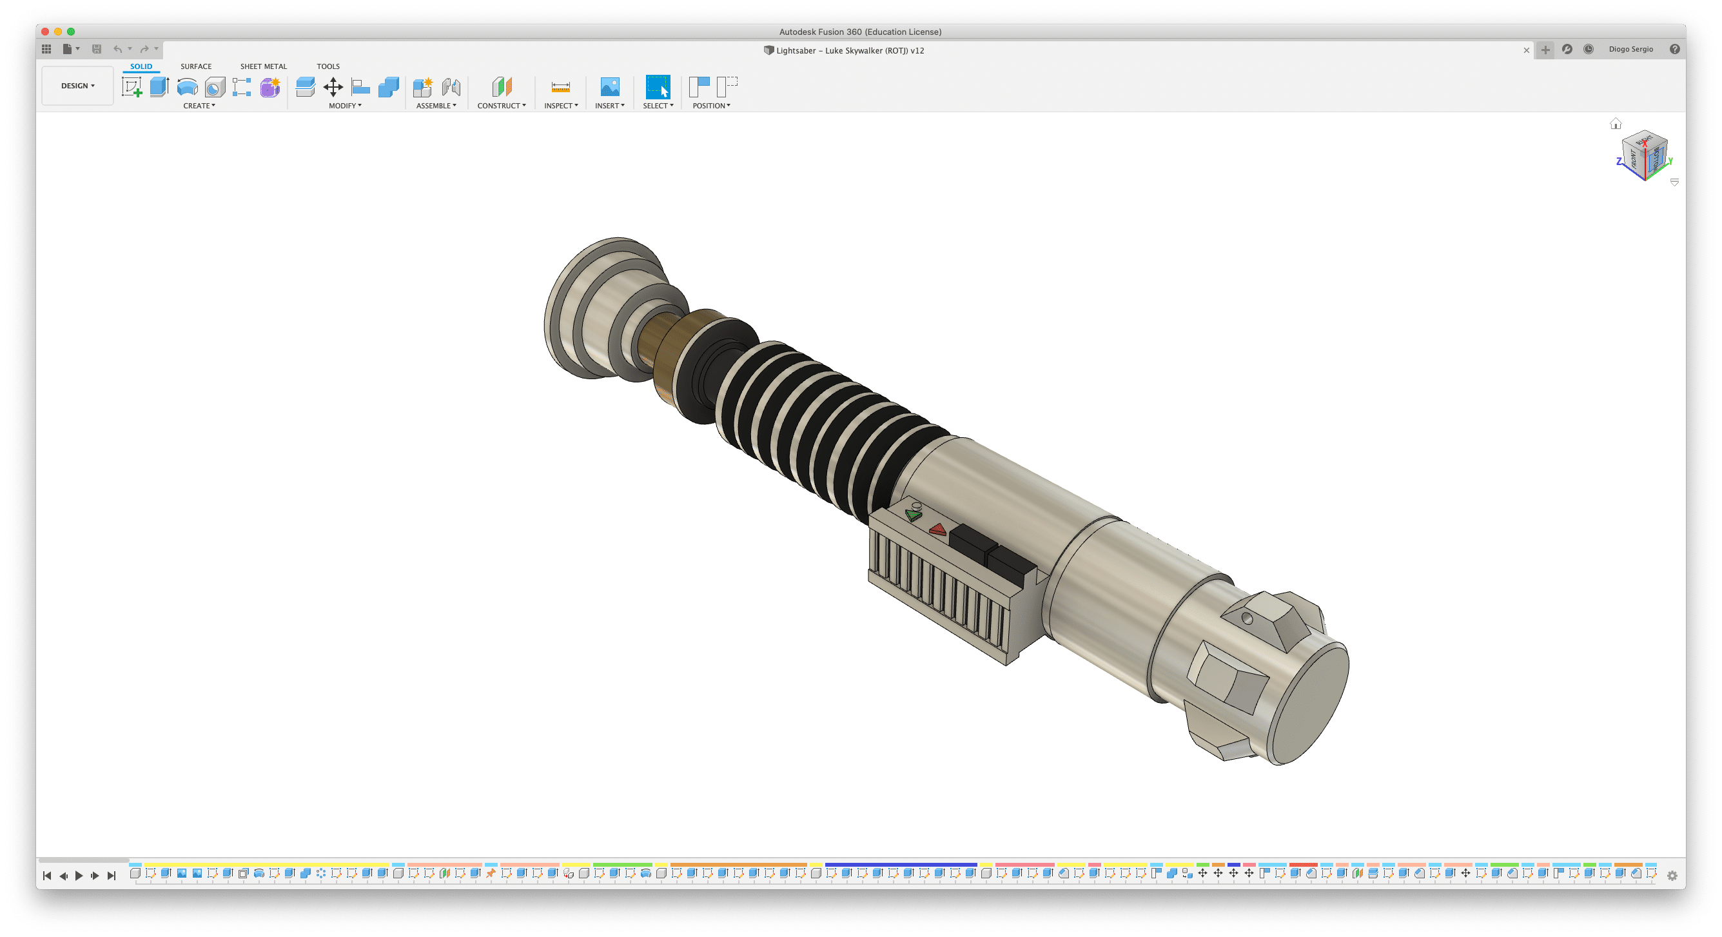Select the Combine tool icon
The height and width of the screenshot is (937, 1722).
388,87
